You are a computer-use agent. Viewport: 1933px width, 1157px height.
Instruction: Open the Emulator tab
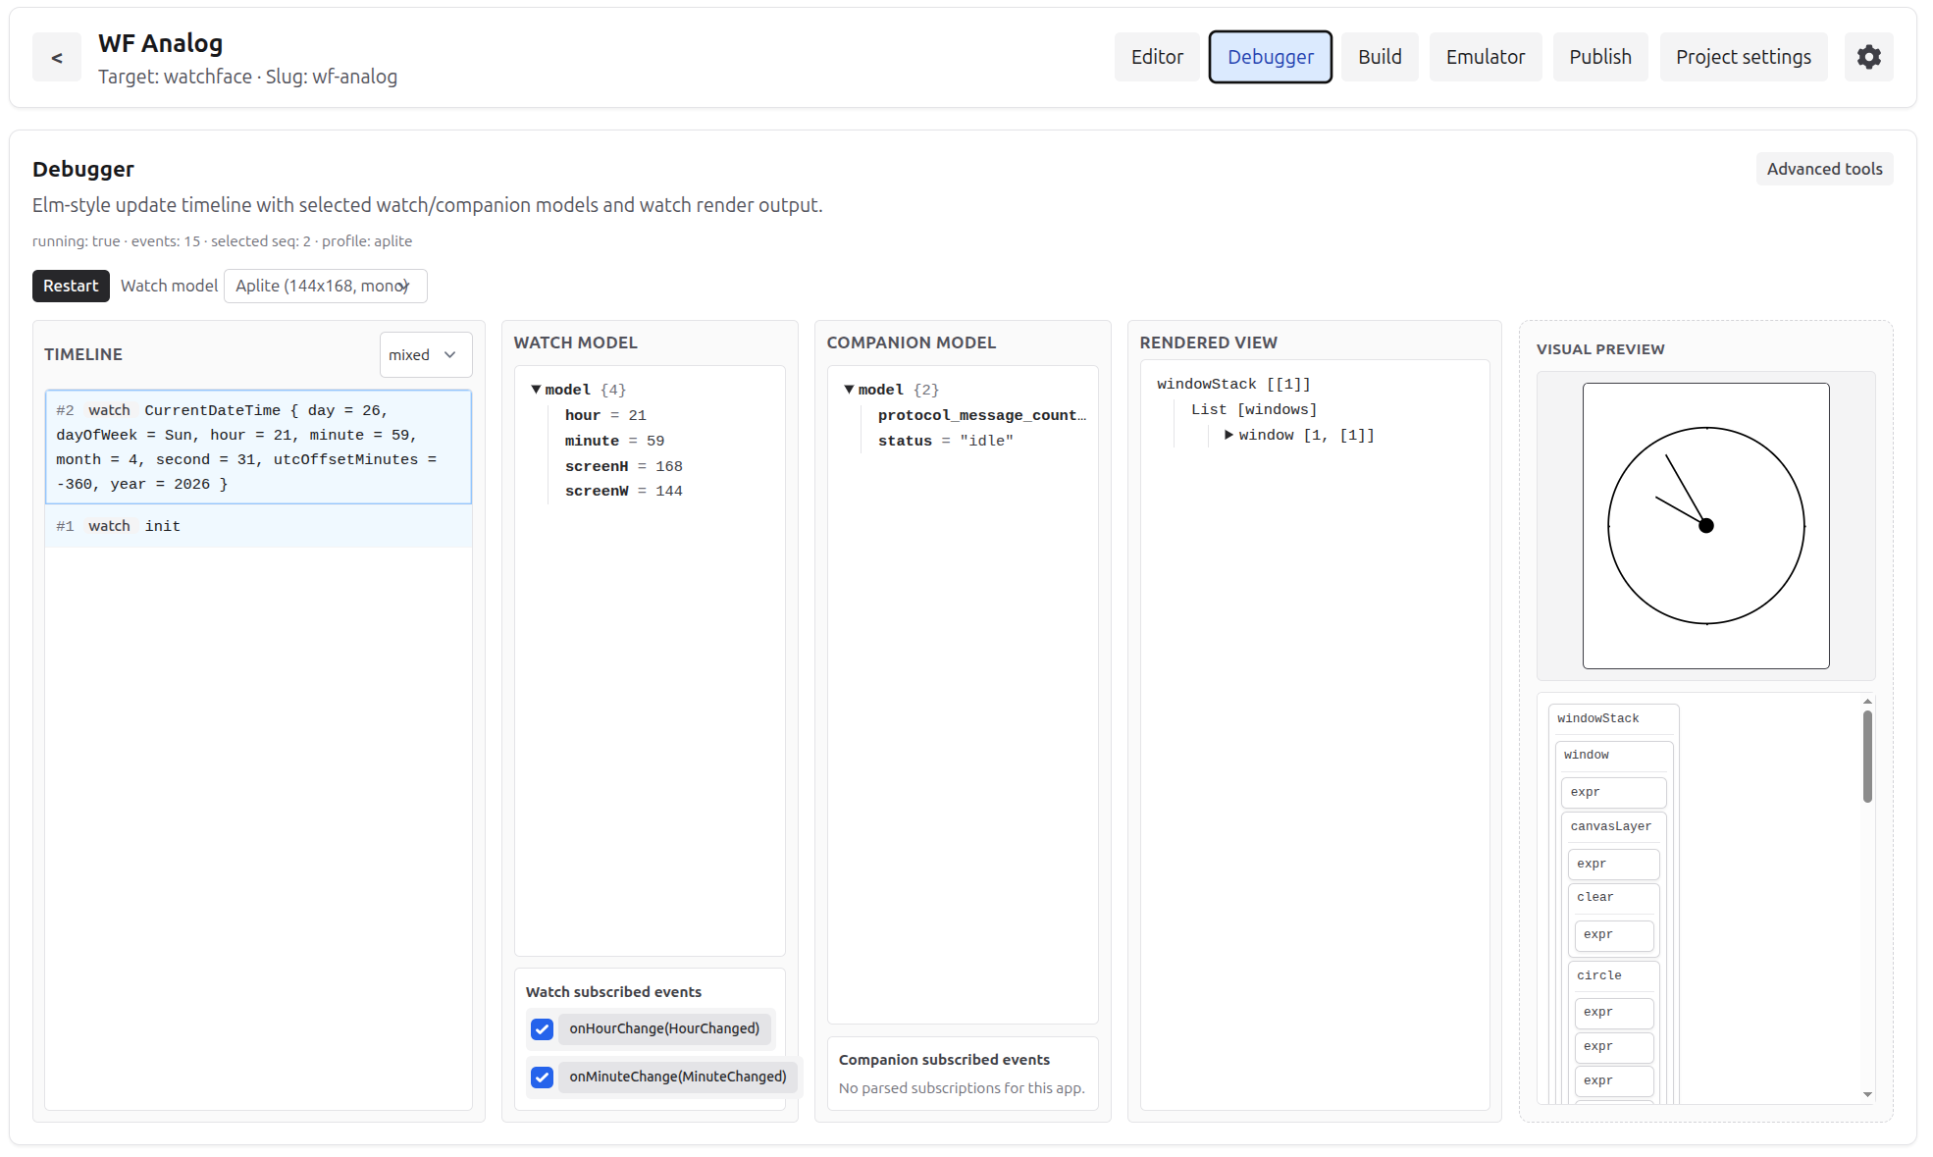pos(1485,57)
